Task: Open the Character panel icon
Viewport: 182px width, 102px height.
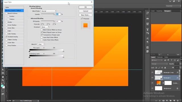Action: 148,39
